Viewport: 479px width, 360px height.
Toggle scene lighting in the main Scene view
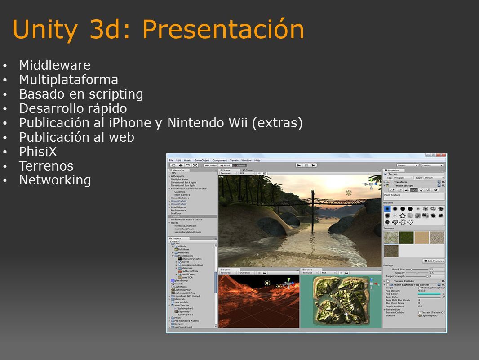259,173
